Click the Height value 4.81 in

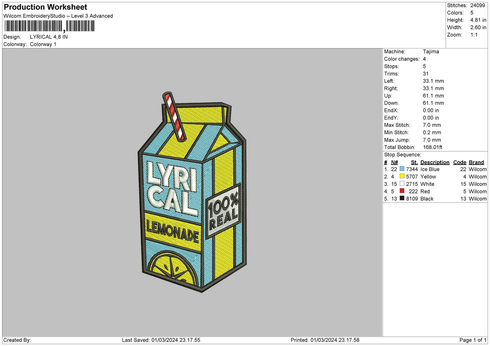479,20
